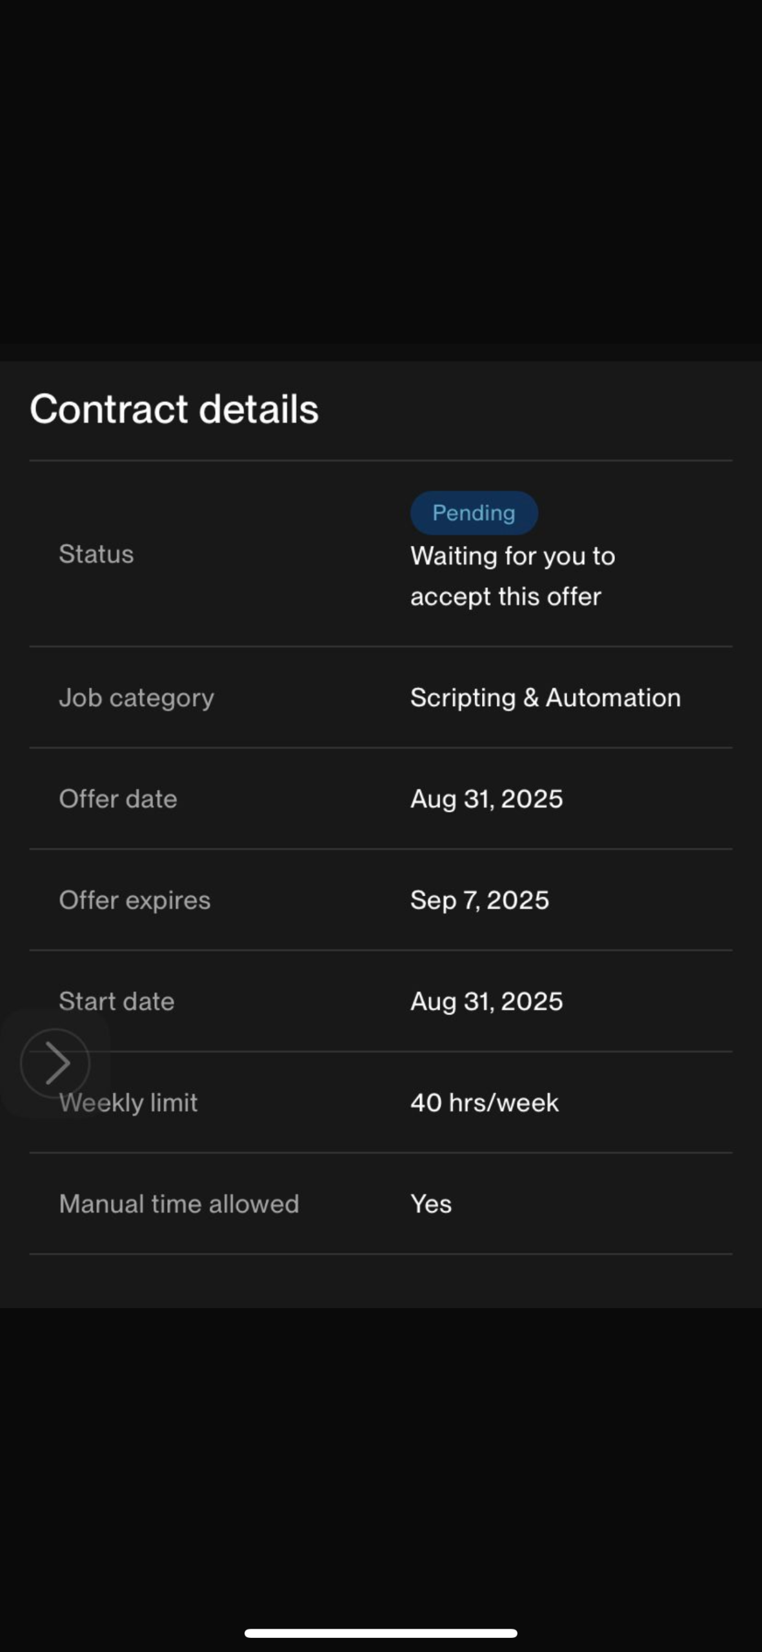
Task: Tap the Offer date value Aug 31, 2025
Action: pos(486,799)
